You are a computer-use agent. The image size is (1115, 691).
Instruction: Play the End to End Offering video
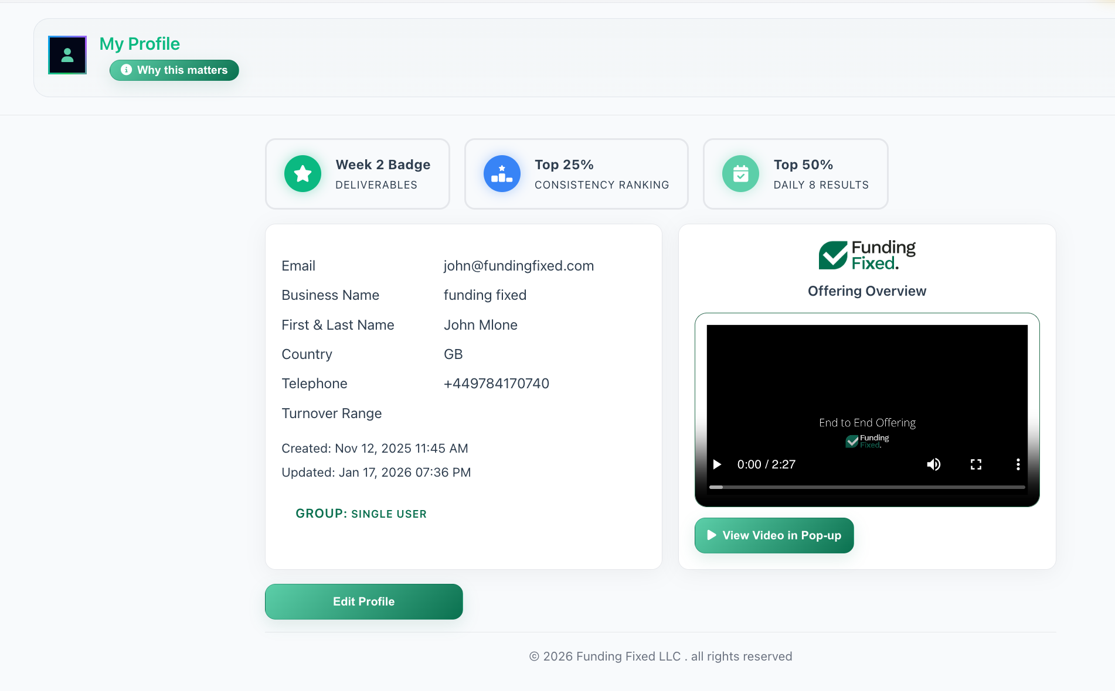point(716,464)
